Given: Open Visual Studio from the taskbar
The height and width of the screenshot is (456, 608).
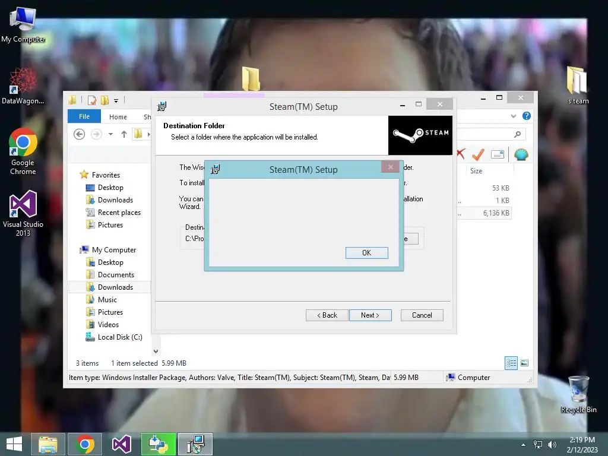Looking at the screenshot, I should point(121,444).
